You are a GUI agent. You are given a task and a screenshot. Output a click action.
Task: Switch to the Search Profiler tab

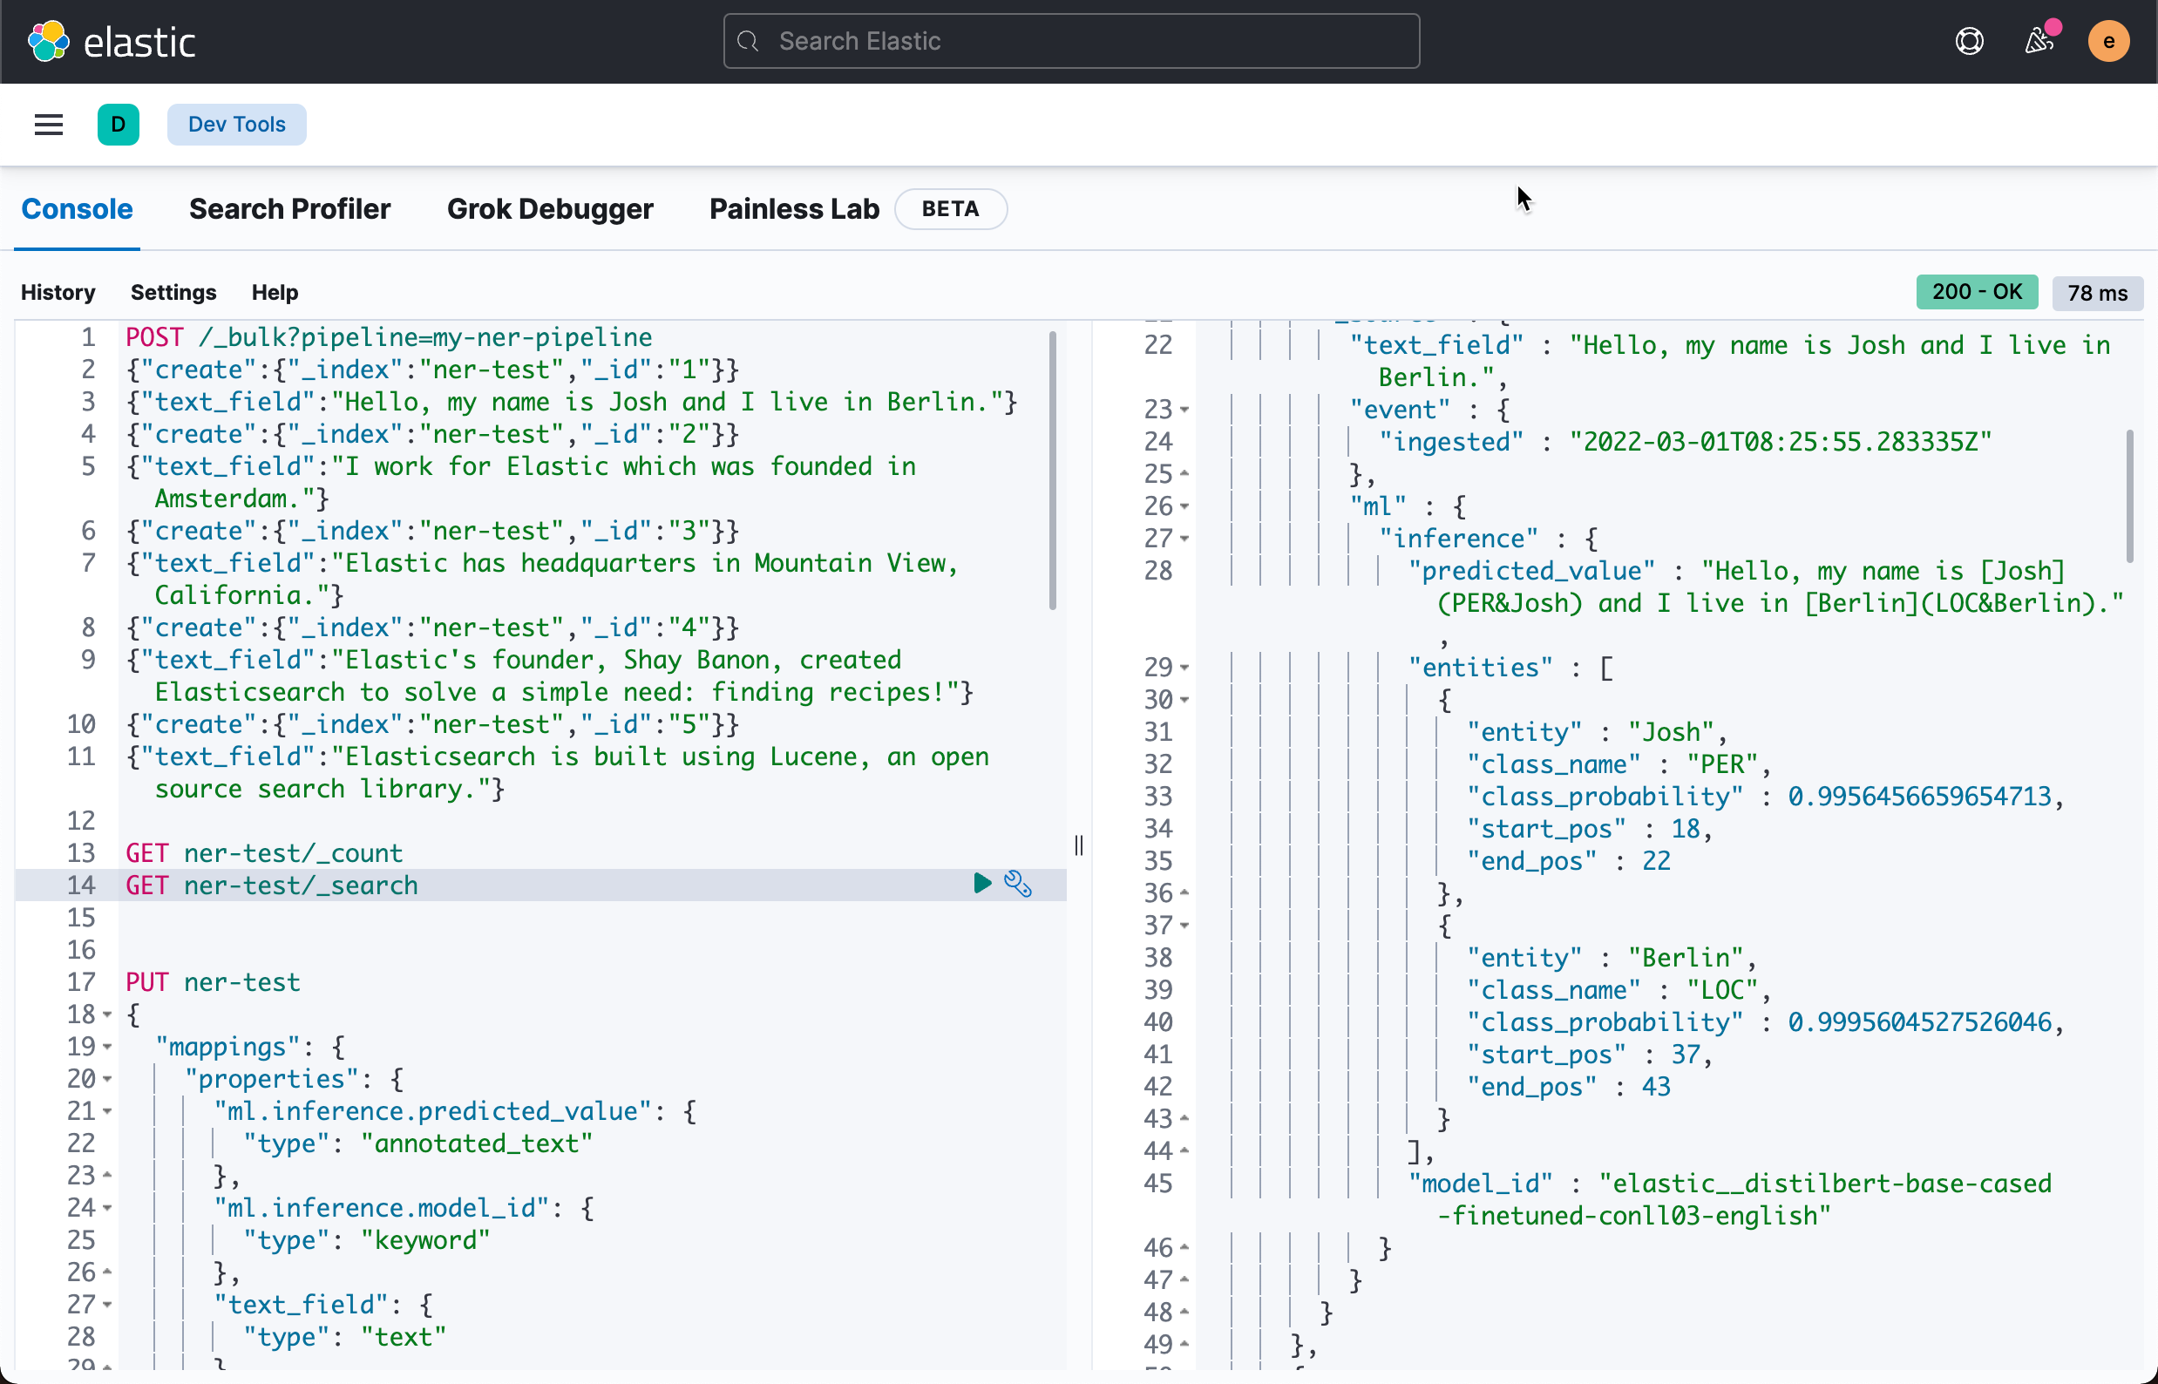289,208
